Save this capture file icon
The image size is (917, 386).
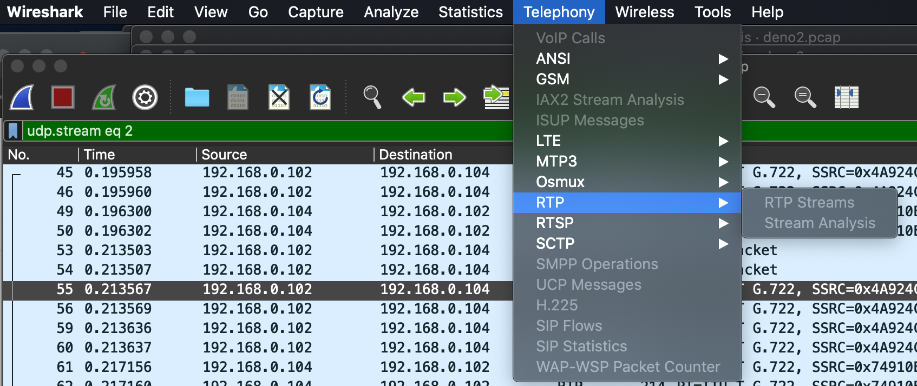click(238, 97)
